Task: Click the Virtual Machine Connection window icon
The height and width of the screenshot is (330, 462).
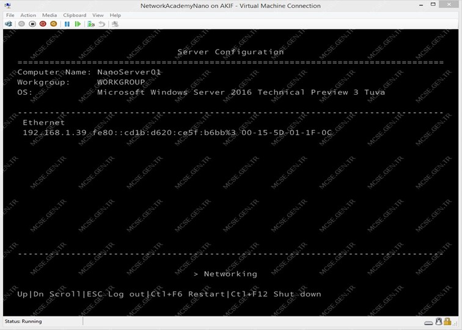Action: 8,5
